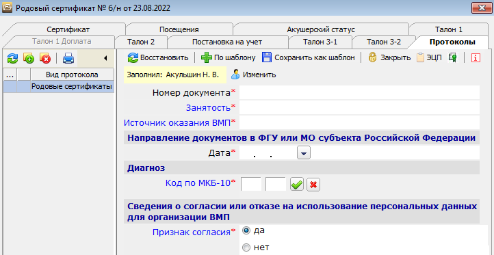The width and height of the screenshot is (494, 255).
Task: Select the нет radio button for Признак согласия
Action: coord(246,247)
